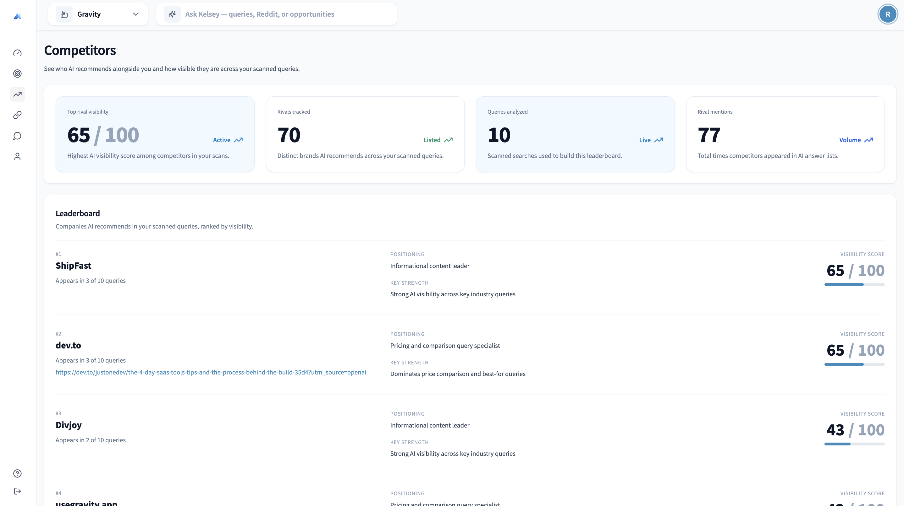Open the chat bubble sidebar icon
Image resolution: width=904 pixels, height=506 pixels.
click(18, 136)
